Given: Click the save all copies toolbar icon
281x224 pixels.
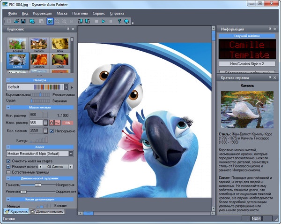Looking at the screenshot, I should tap(32, 22).
